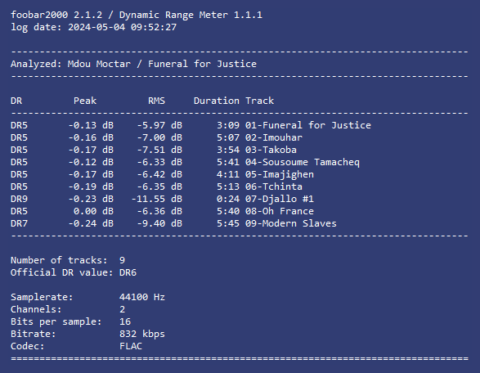Image resolution: width=480 pixels, height=373 pixels.
Task: Select the Analyzed album title line
Action: click(x=133, y=64)
